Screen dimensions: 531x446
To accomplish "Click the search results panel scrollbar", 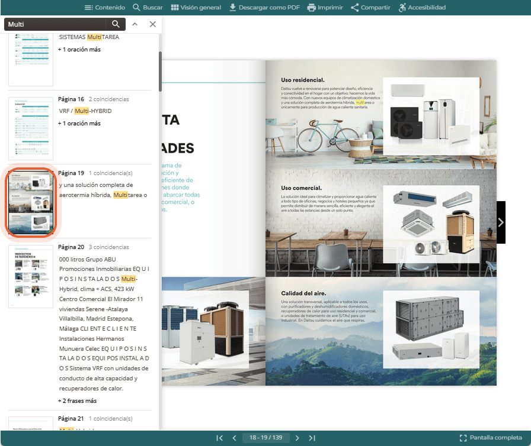I will coord(160,72).
